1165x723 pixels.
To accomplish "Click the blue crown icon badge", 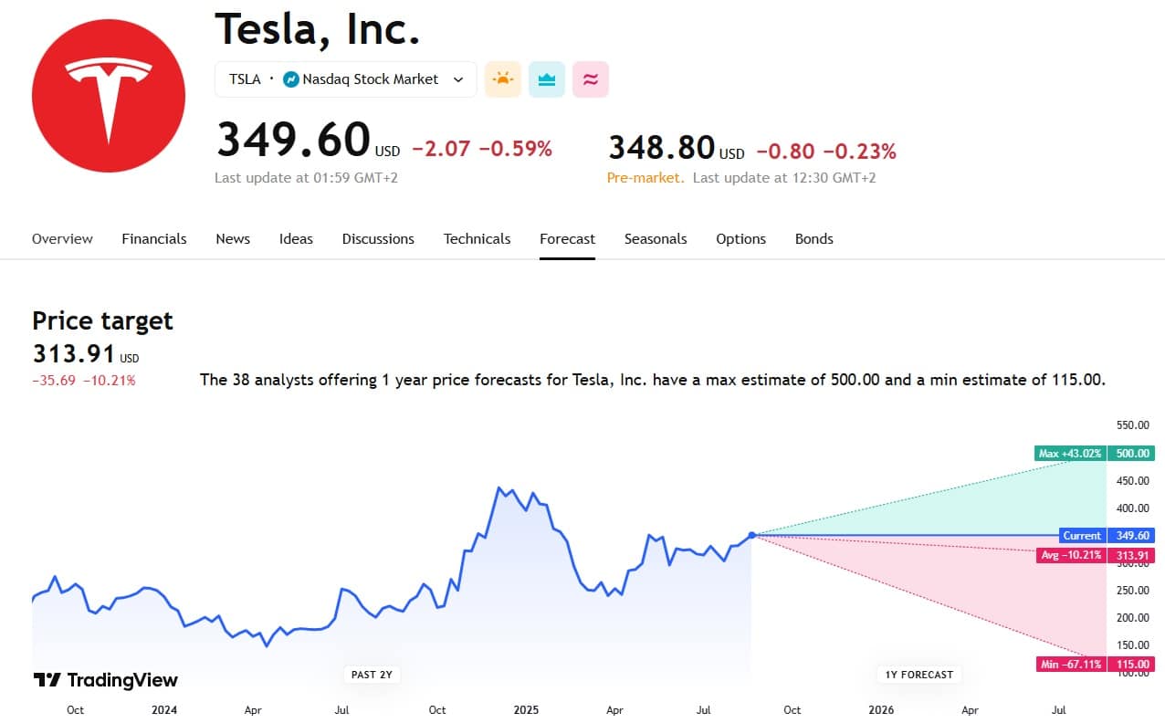I will (547, 79).
